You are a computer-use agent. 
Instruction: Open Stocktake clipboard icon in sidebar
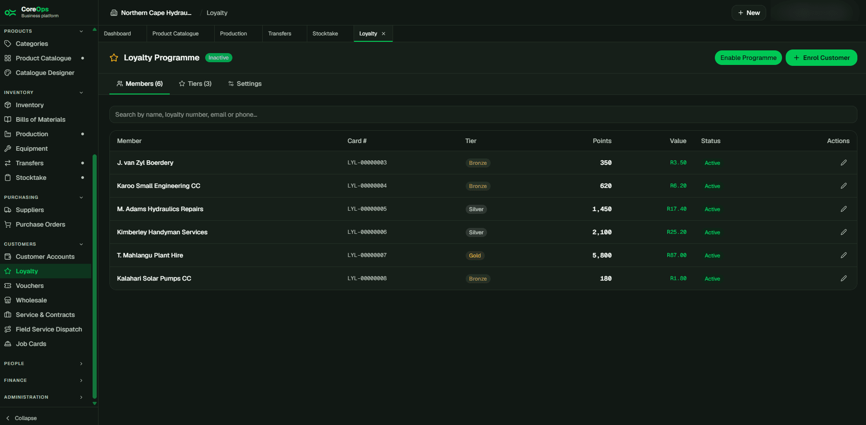8,178
